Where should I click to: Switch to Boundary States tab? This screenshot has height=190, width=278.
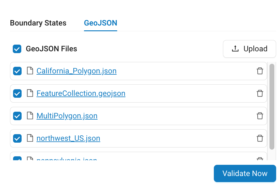click(x=38, y=23)
